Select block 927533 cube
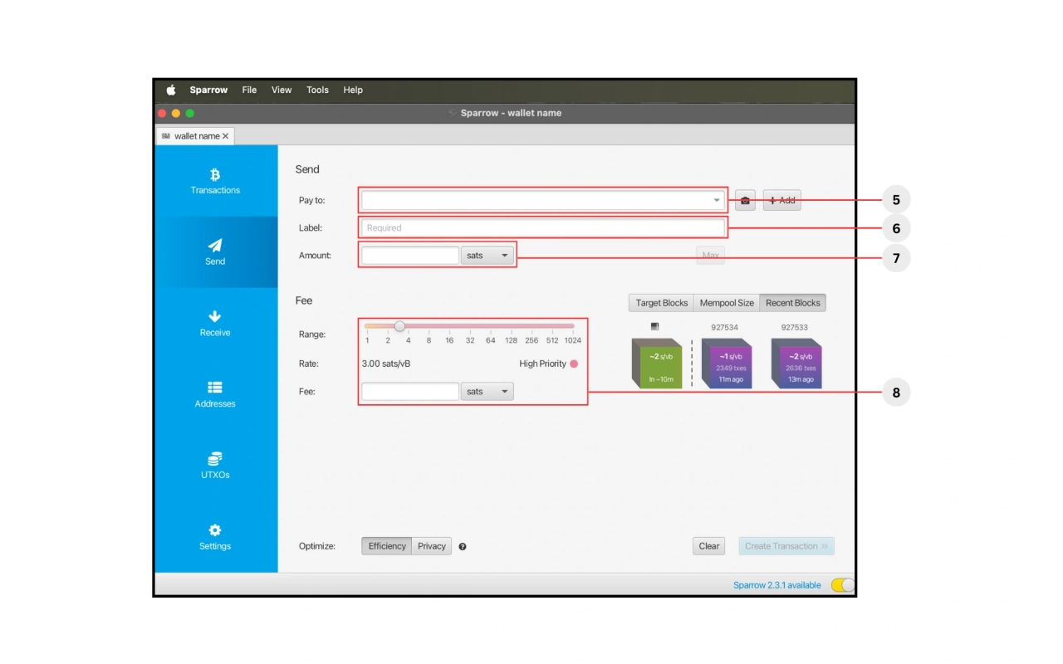 (797, 363)
